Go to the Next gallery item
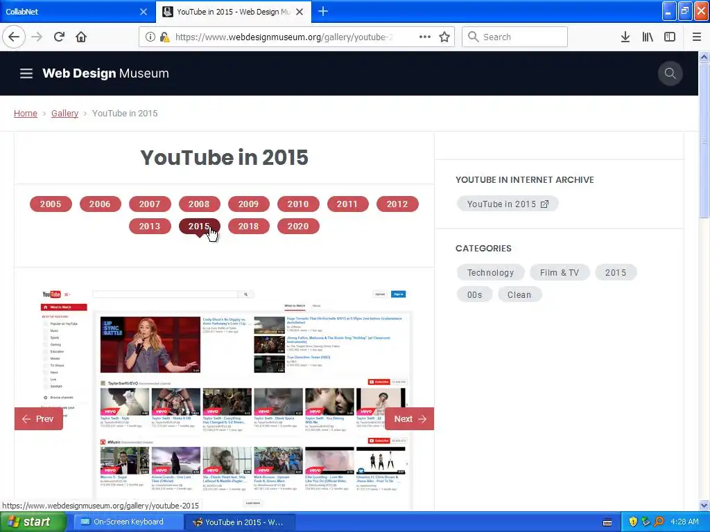Image resolution: width=710 pixels, height=532 pixels. click(409, 419)
